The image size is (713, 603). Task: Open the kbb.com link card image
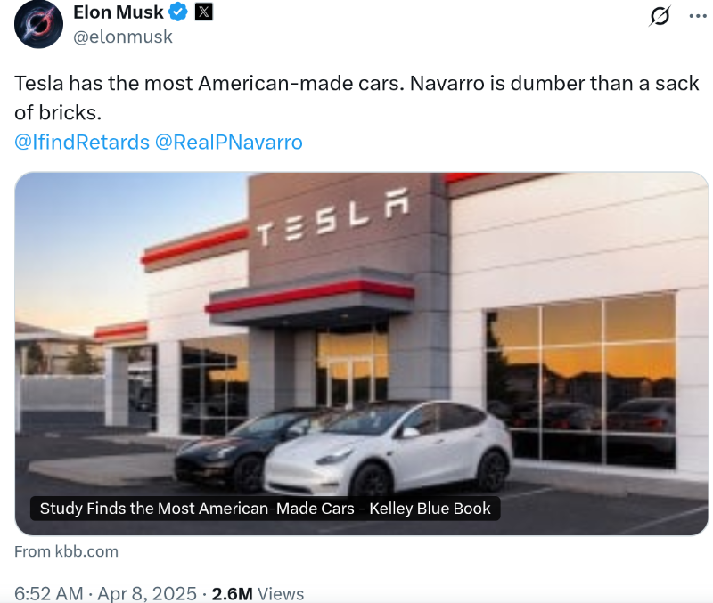point(362,354)
